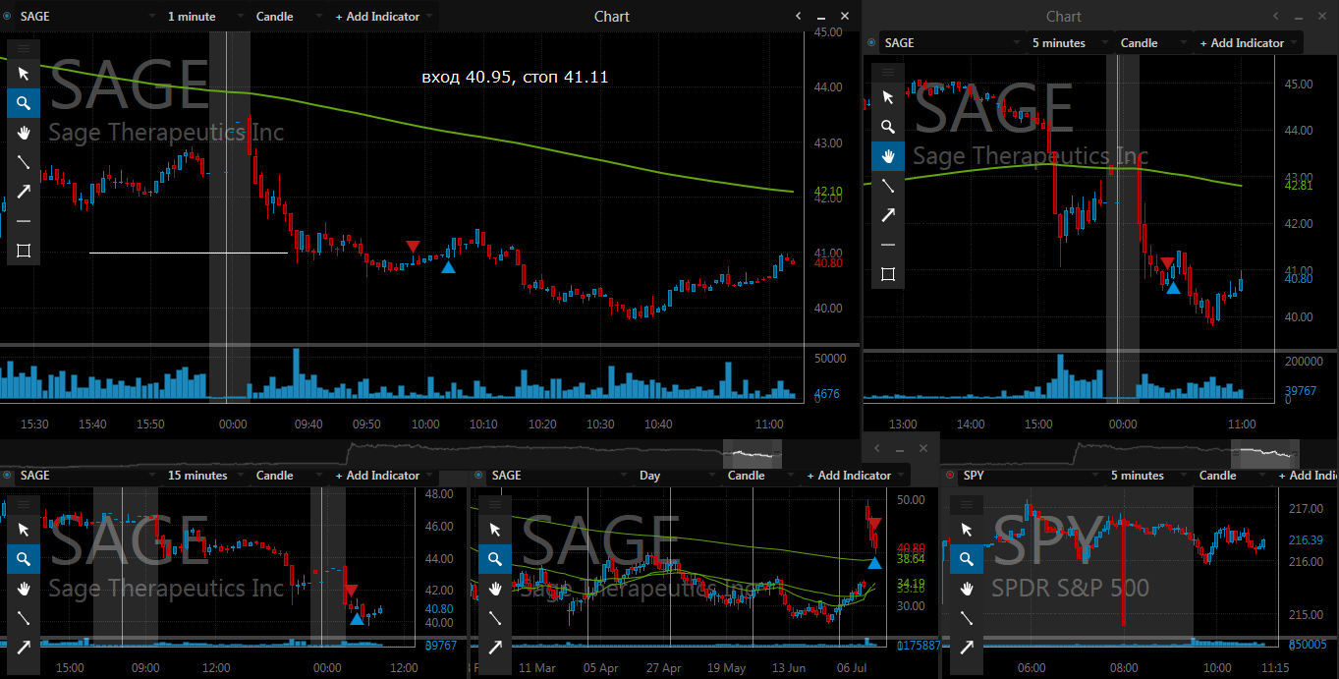Choose rectangle tool in top-right 5 minutes chart
Screen dimensions: 1339x679
(888, 274)
